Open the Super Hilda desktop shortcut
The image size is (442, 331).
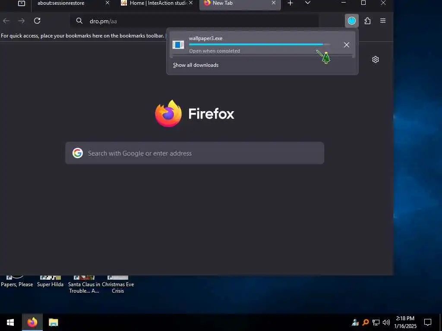coord(50,281)
